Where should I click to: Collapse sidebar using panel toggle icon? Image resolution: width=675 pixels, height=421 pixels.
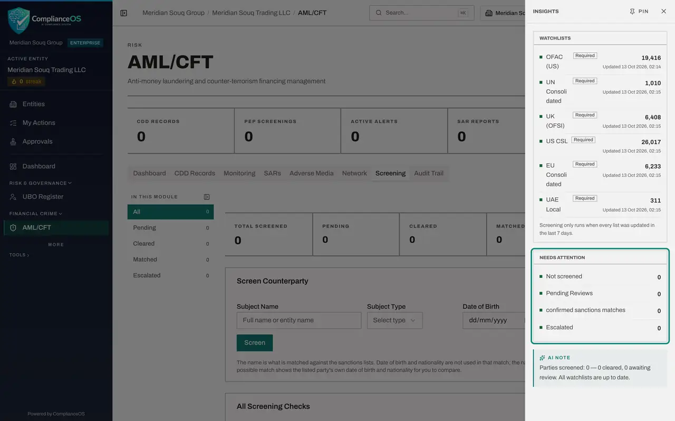pyautogui.click(x=124, y=13)
